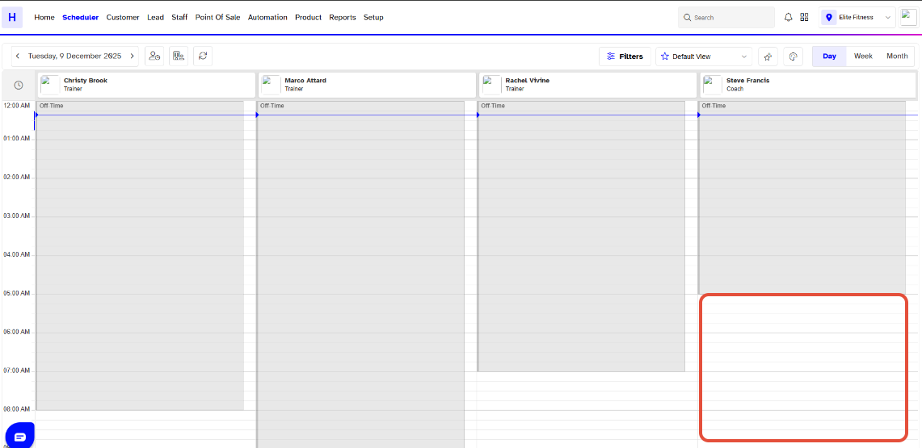
Task: Click the location pin icon beside Elite Fitness
Action: coord(829,18)
